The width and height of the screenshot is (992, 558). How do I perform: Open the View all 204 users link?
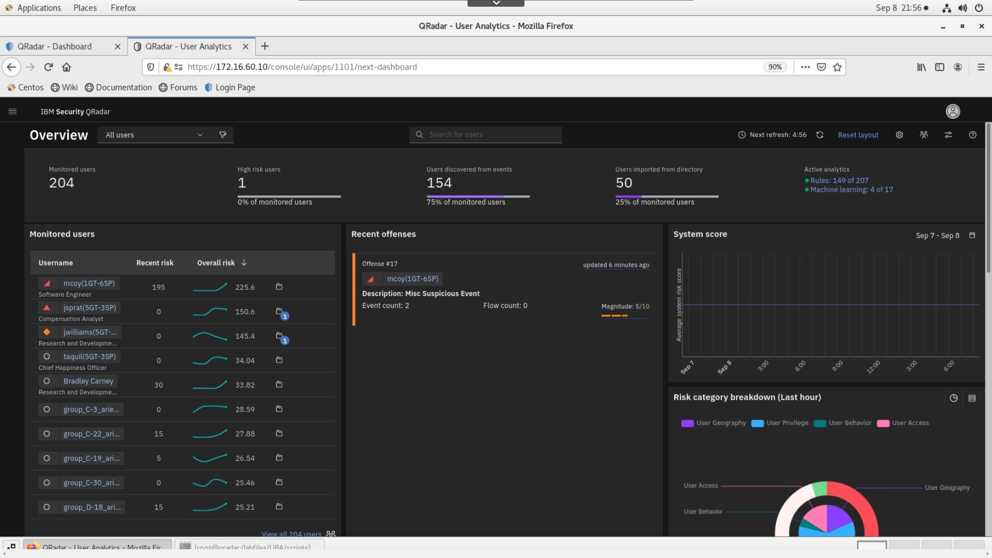[291, 534]
